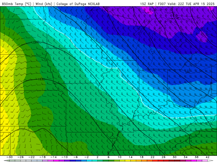Viewport: 217px width, 162px height.
Task: Click the 26 color bar label
Action: coord(164,157)
